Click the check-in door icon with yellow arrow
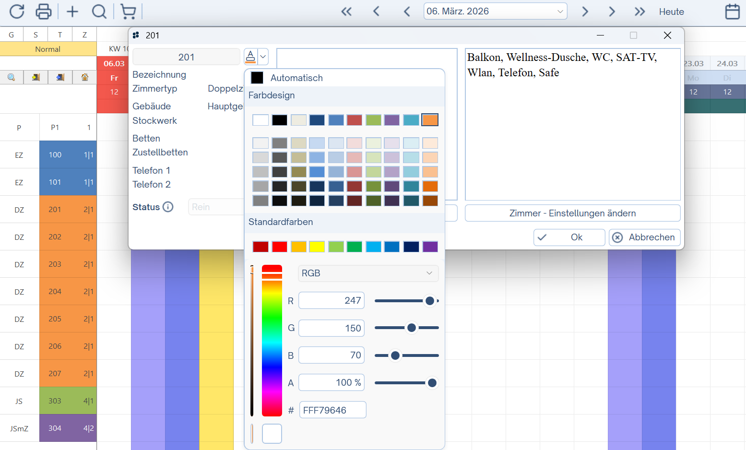This screenshot has width=746, height=450. point(36,77)
